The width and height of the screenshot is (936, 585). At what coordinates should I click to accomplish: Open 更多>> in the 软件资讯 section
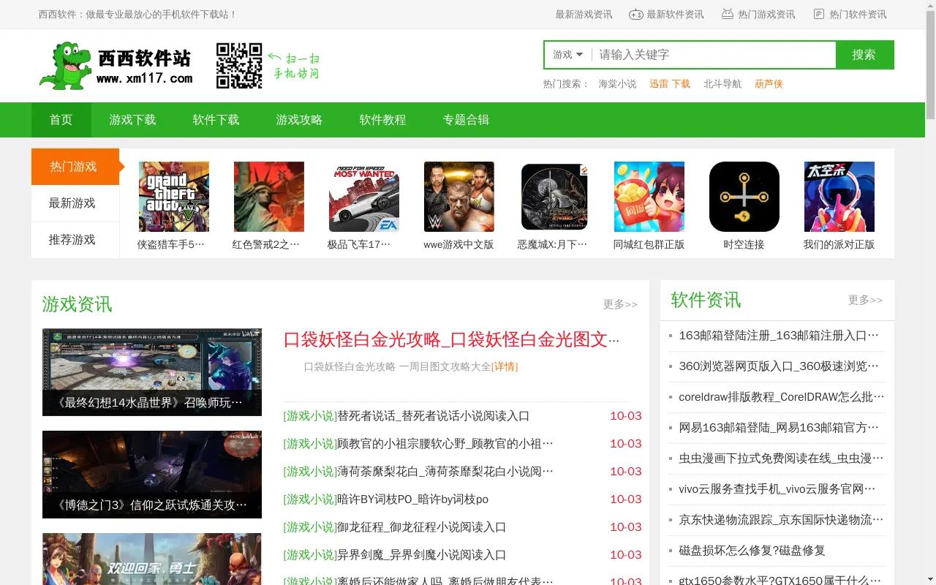tap(866, 300)
